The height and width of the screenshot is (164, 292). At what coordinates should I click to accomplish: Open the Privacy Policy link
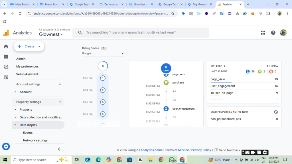(201, 150)
